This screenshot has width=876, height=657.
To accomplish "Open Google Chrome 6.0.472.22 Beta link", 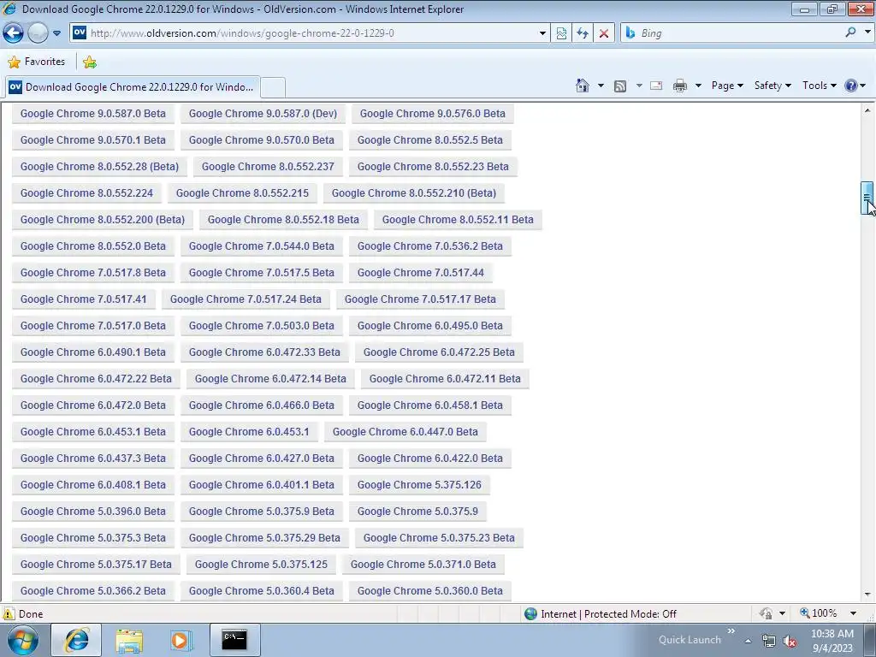I will click(96, 379).
